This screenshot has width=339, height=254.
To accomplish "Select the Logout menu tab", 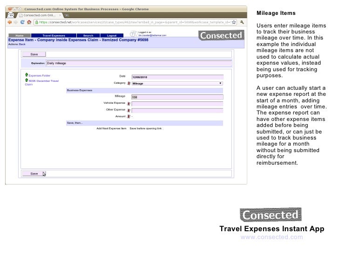I will [x=112, y=35].
